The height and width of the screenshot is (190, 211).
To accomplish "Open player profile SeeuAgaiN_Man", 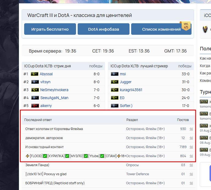I will pyautogui.click(x=54, y=98).
